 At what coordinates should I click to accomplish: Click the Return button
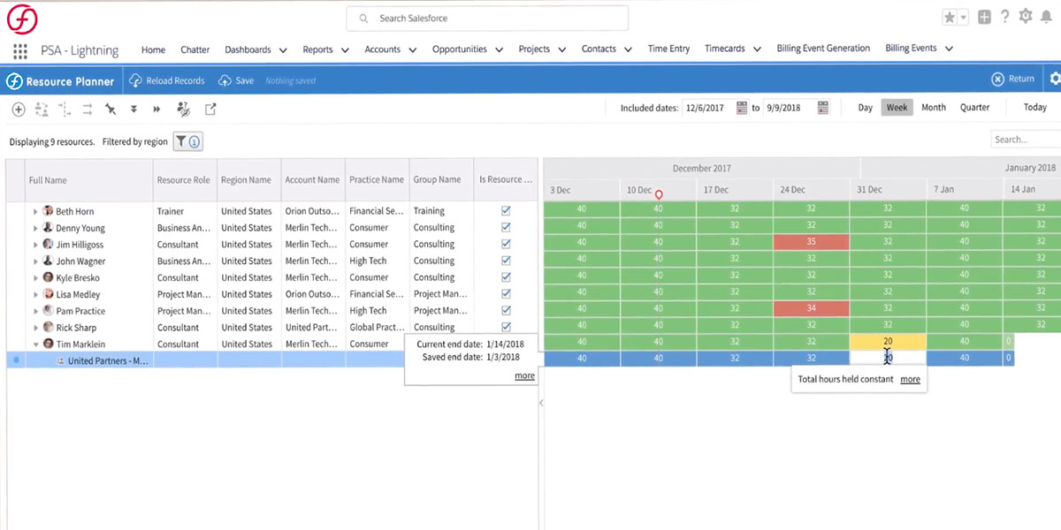coord(1013,79)
